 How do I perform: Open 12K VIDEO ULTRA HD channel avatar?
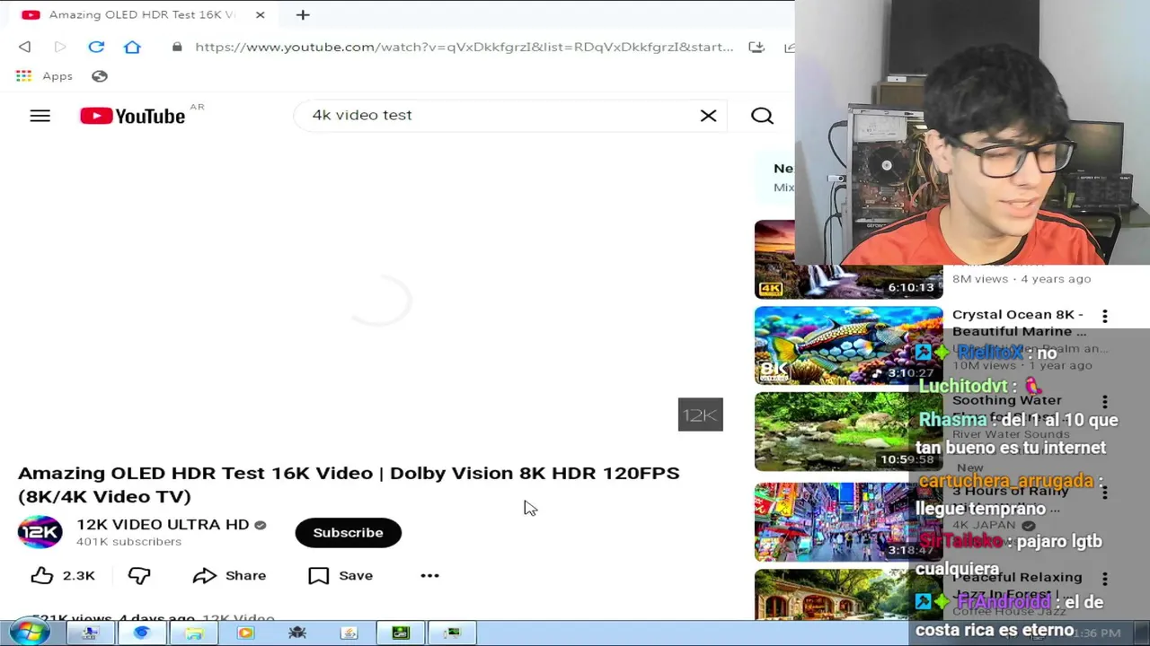40,532
